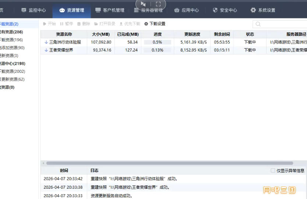Select the 三角洲行动体验服 row

coord(174,42)
